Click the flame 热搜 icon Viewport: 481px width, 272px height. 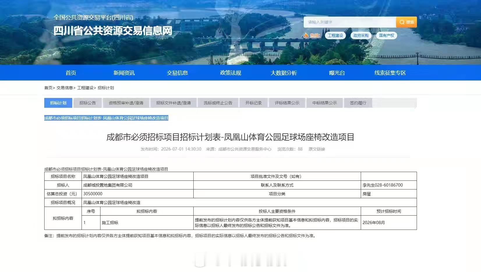pyautogui.click(x=306, y=35)
